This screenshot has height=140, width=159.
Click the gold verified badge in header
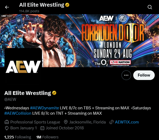click(x=67, y=5)
